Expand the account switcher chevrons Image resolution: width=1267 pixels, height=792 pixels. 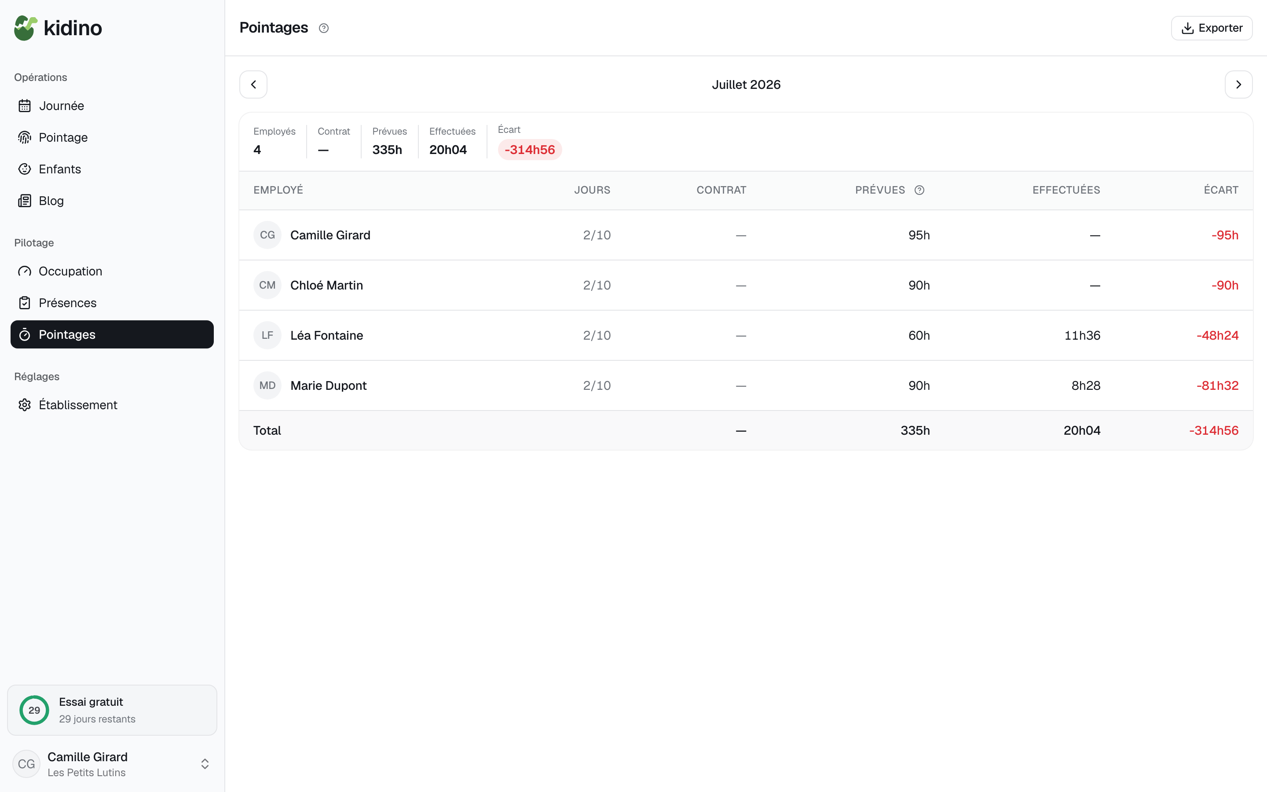(205, 764)
